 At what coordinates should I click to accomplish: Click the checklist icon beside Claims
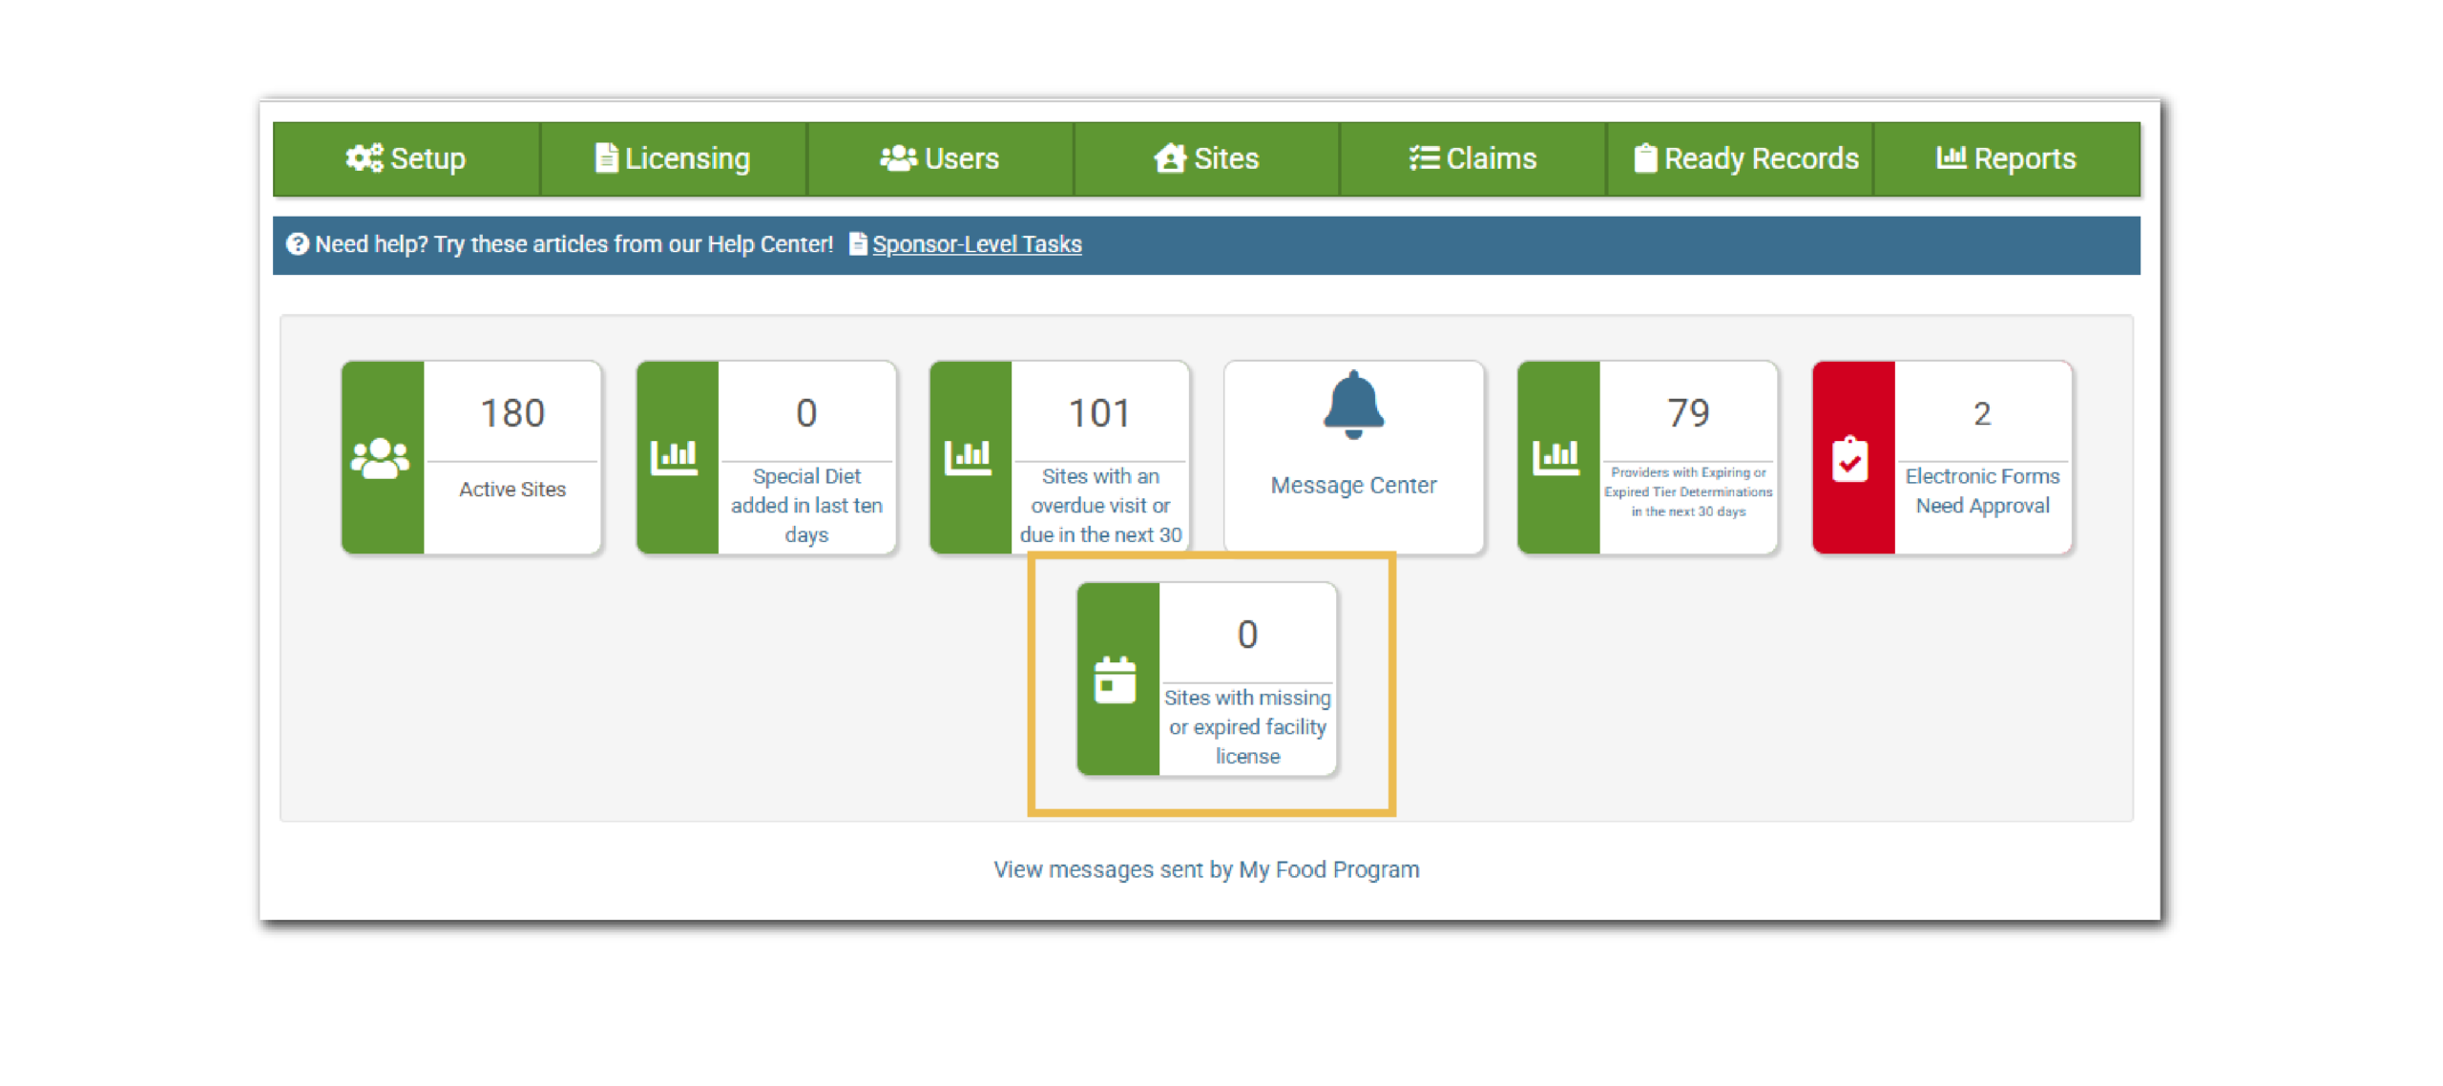click(x=1423, y=158)
